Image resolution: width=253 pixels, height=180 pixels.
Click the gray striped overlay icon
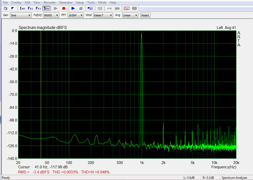click(100, 8)
